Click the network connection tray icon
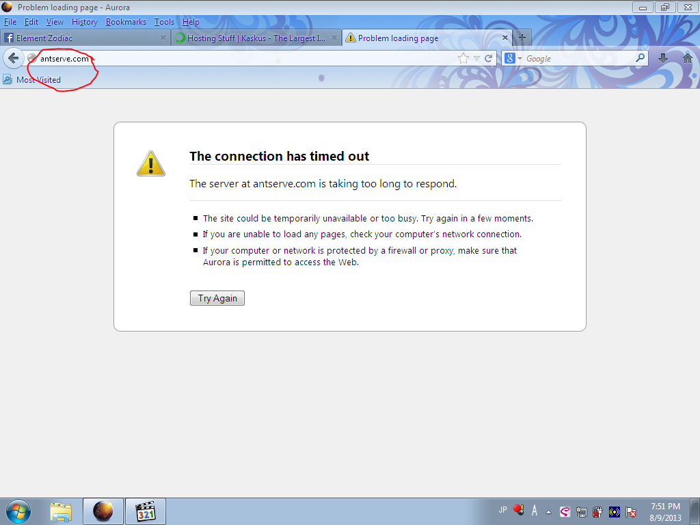 coord(581,512)
